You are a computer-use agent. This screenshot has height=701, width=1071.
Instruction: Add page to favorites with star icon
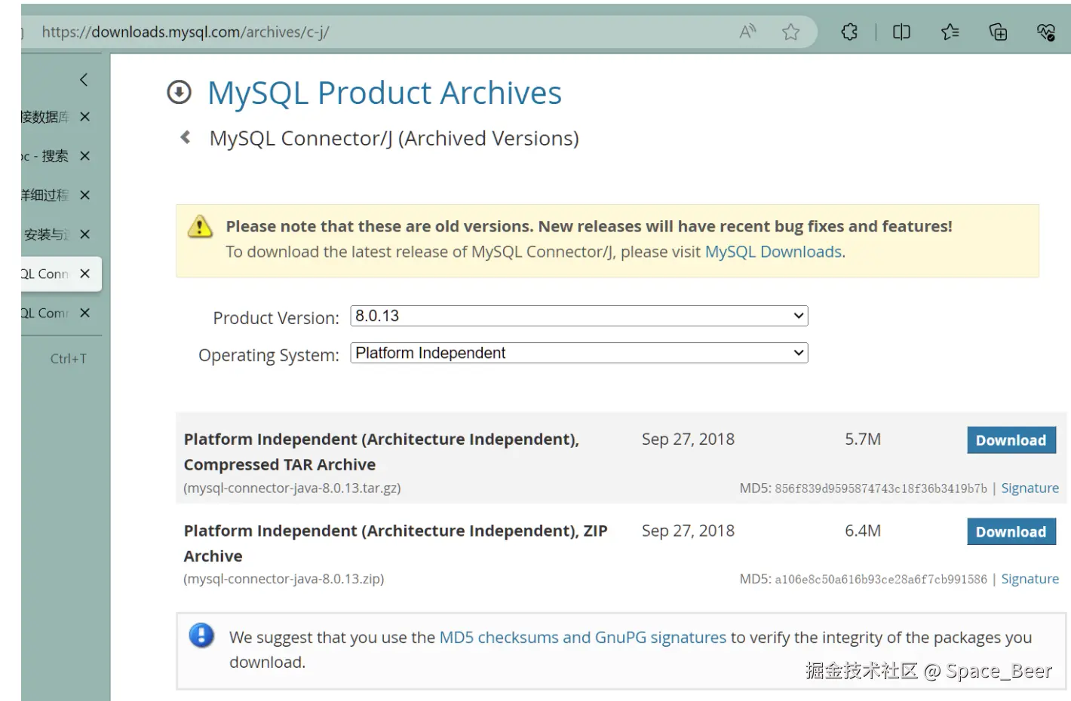(x=790, y=32)
